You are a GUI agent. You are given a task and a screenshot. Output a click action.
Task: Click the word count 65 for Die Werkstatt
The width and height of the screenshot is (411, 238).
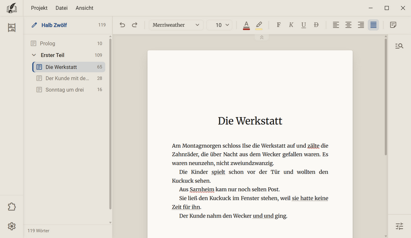tap(100, 67)
